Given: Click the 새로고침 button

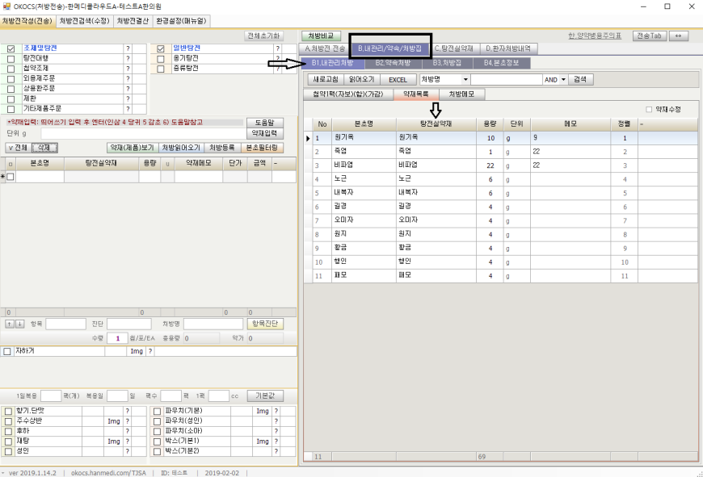Looking at the screenshot, I should point(326,80).
